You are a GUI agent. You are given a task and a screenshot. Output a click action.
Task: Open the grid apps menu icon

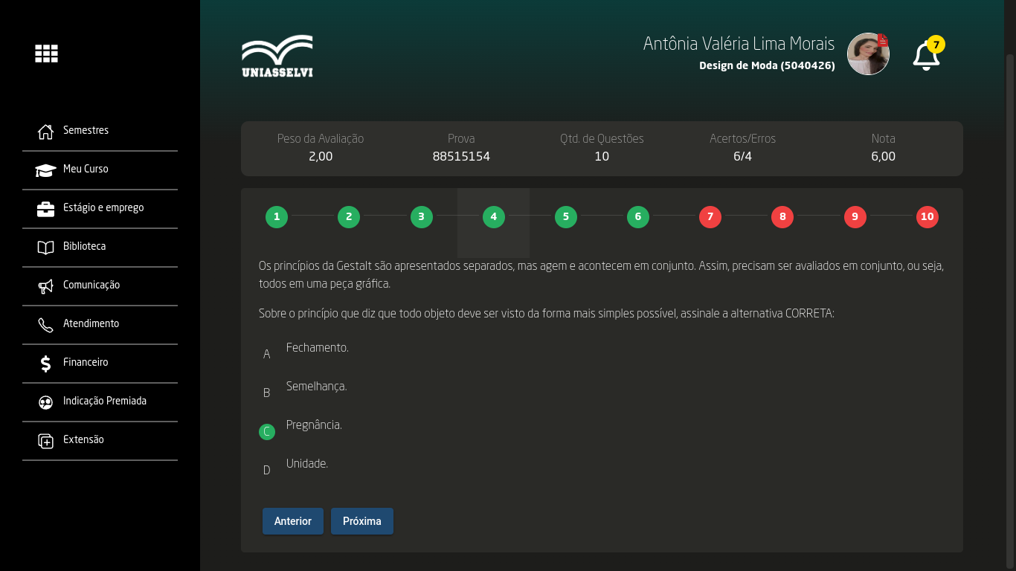(46, 54)
